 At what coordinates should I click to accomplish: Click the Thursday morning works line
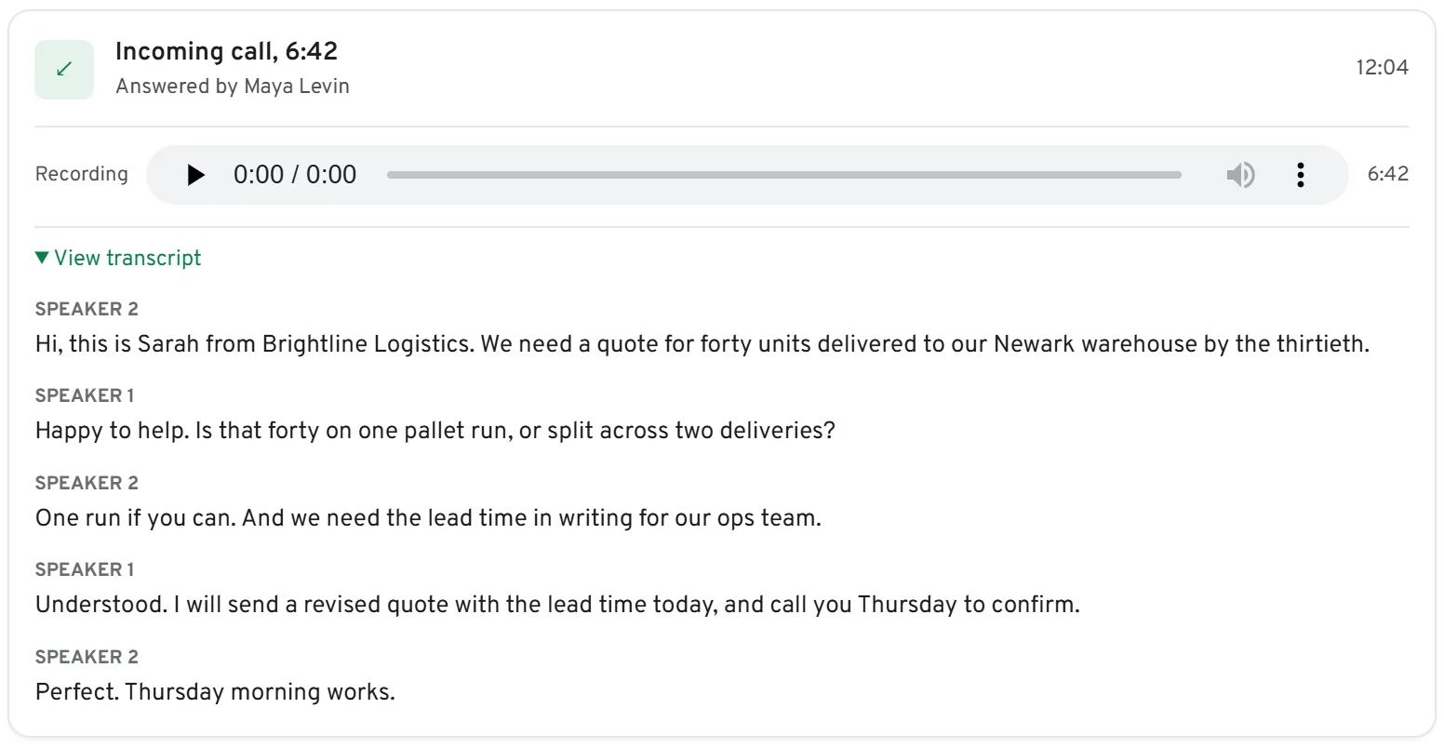(x=215, y=692)
